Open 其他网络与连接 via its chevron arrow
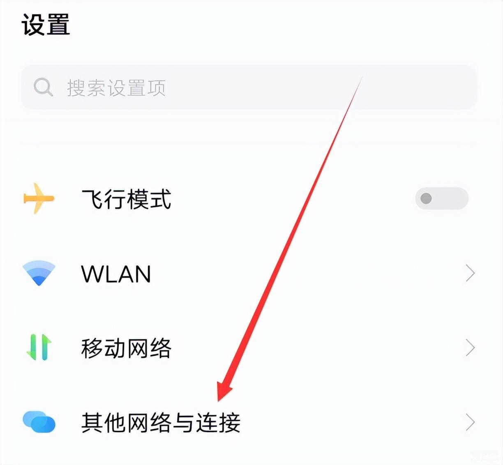The width and height of the screenshot is (503, 465). click(470, 422)
